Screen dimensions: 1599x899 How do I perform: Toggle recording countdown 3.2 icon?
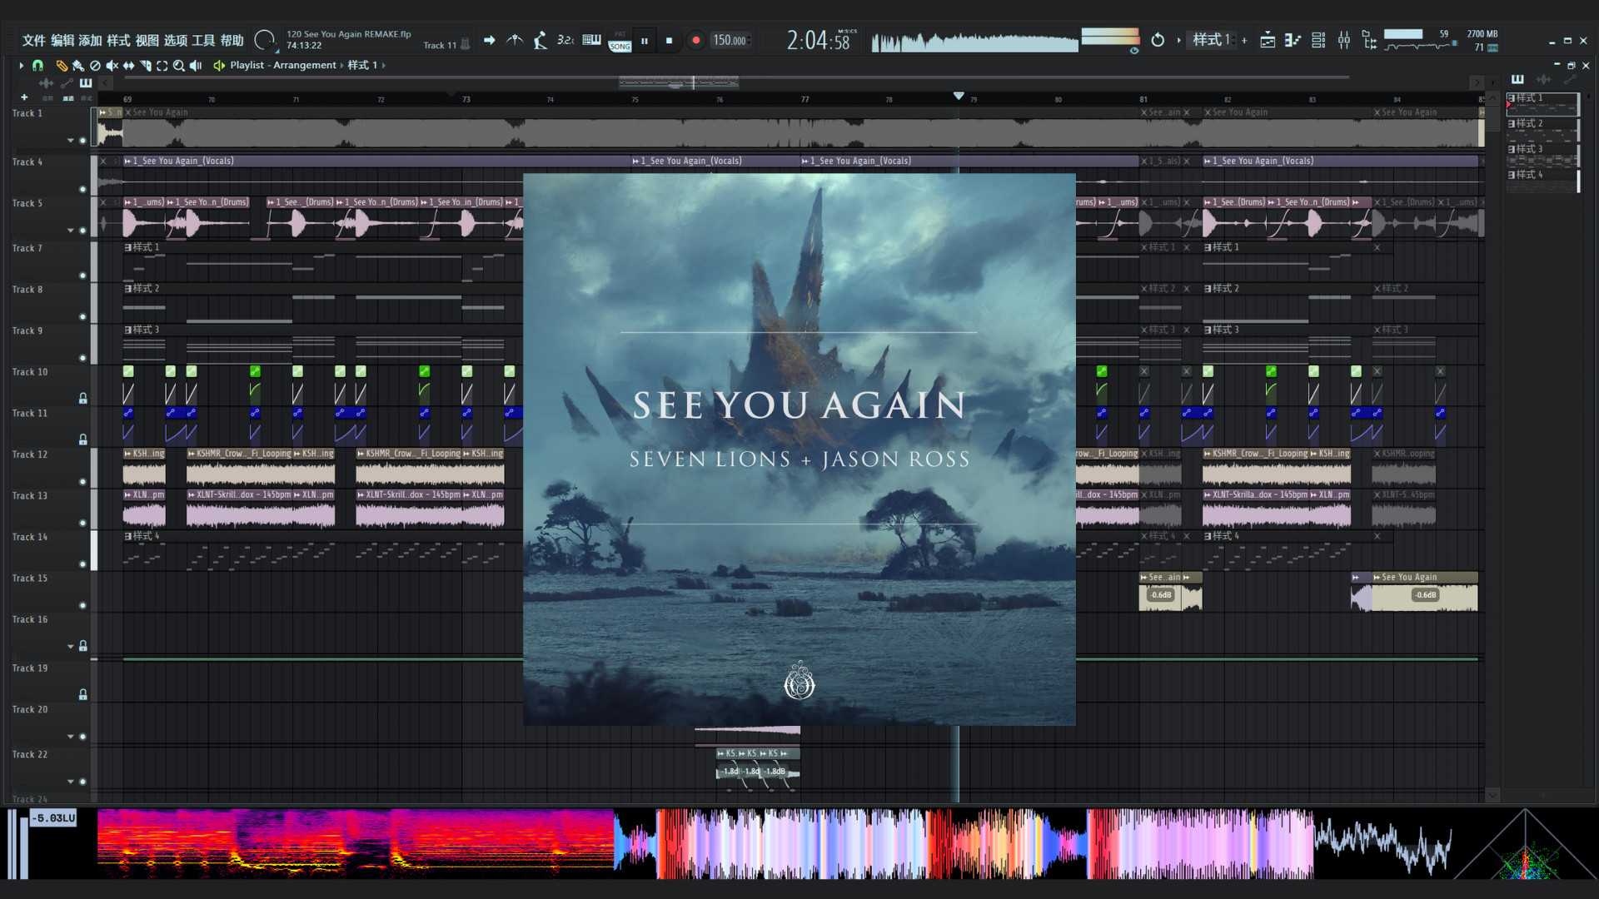[x=565, y=40]
